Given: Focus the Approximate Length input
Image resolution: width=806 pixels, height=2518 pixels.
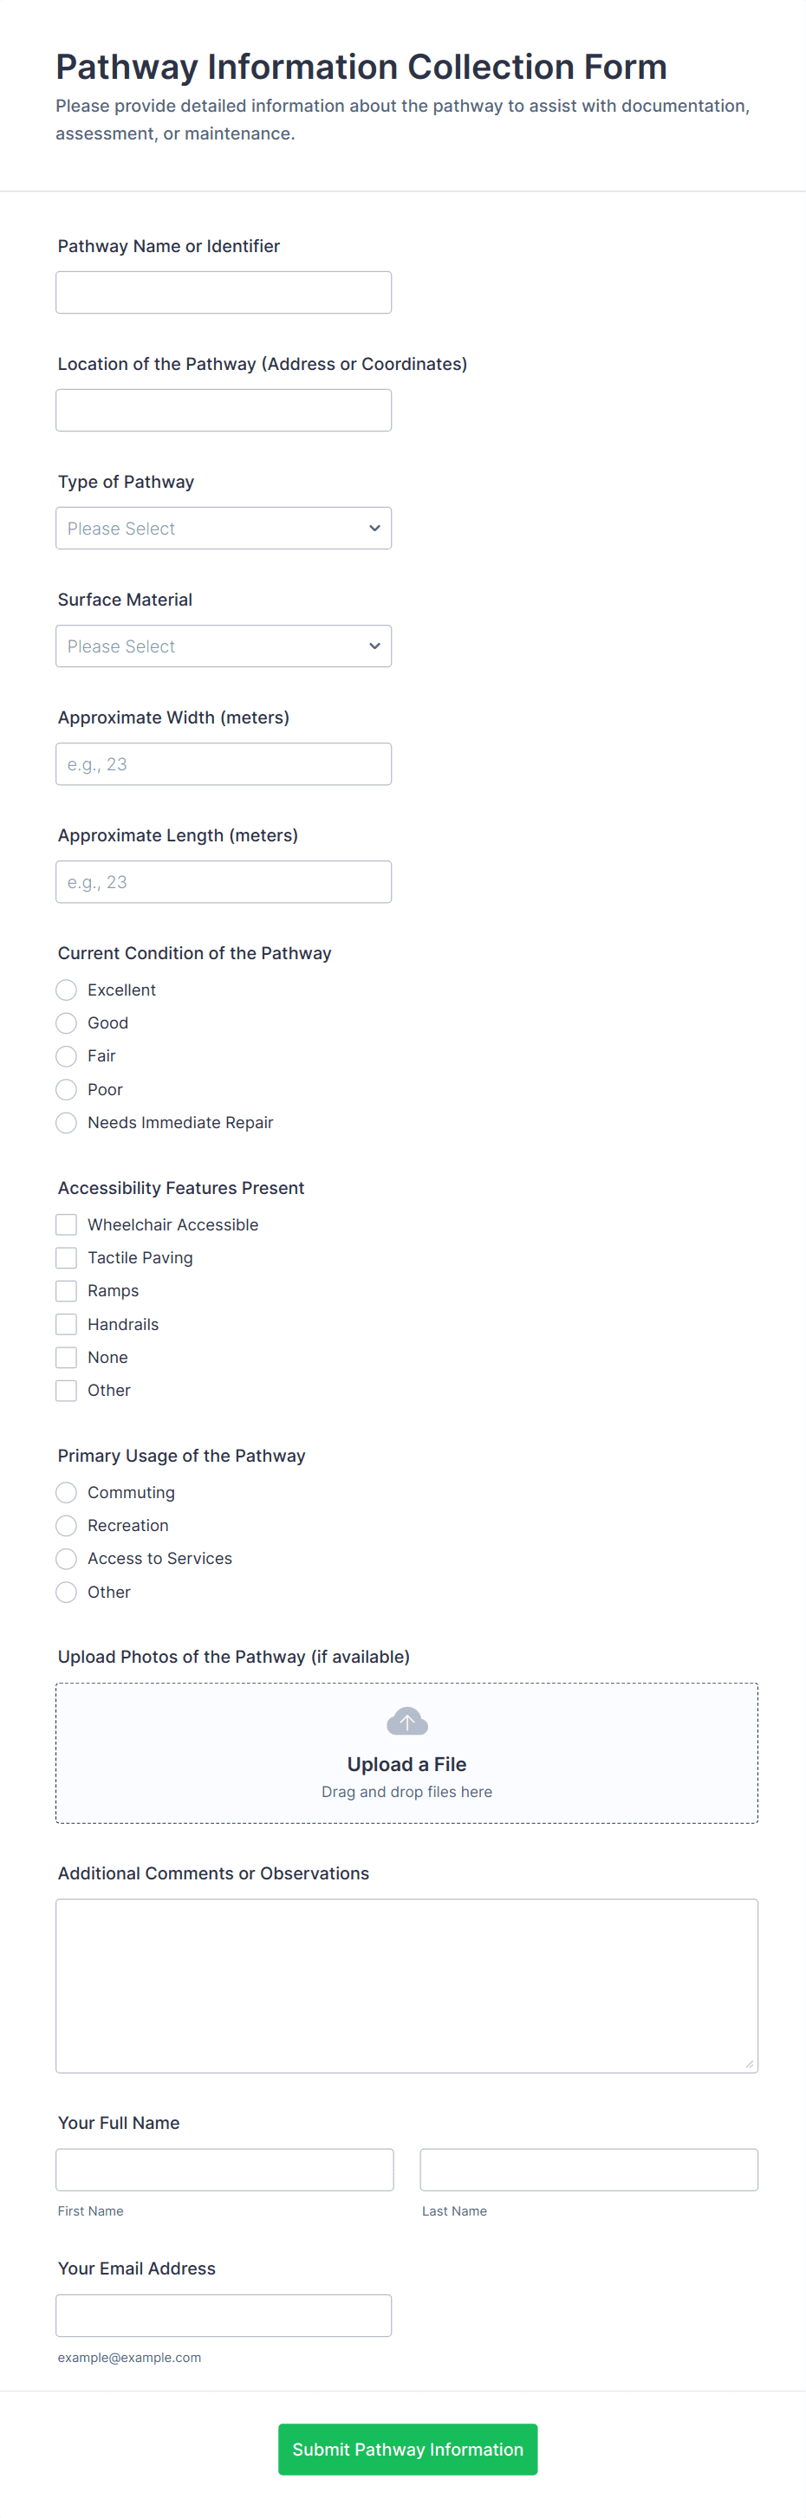Looking at the screenshot, I should (223, 882).
